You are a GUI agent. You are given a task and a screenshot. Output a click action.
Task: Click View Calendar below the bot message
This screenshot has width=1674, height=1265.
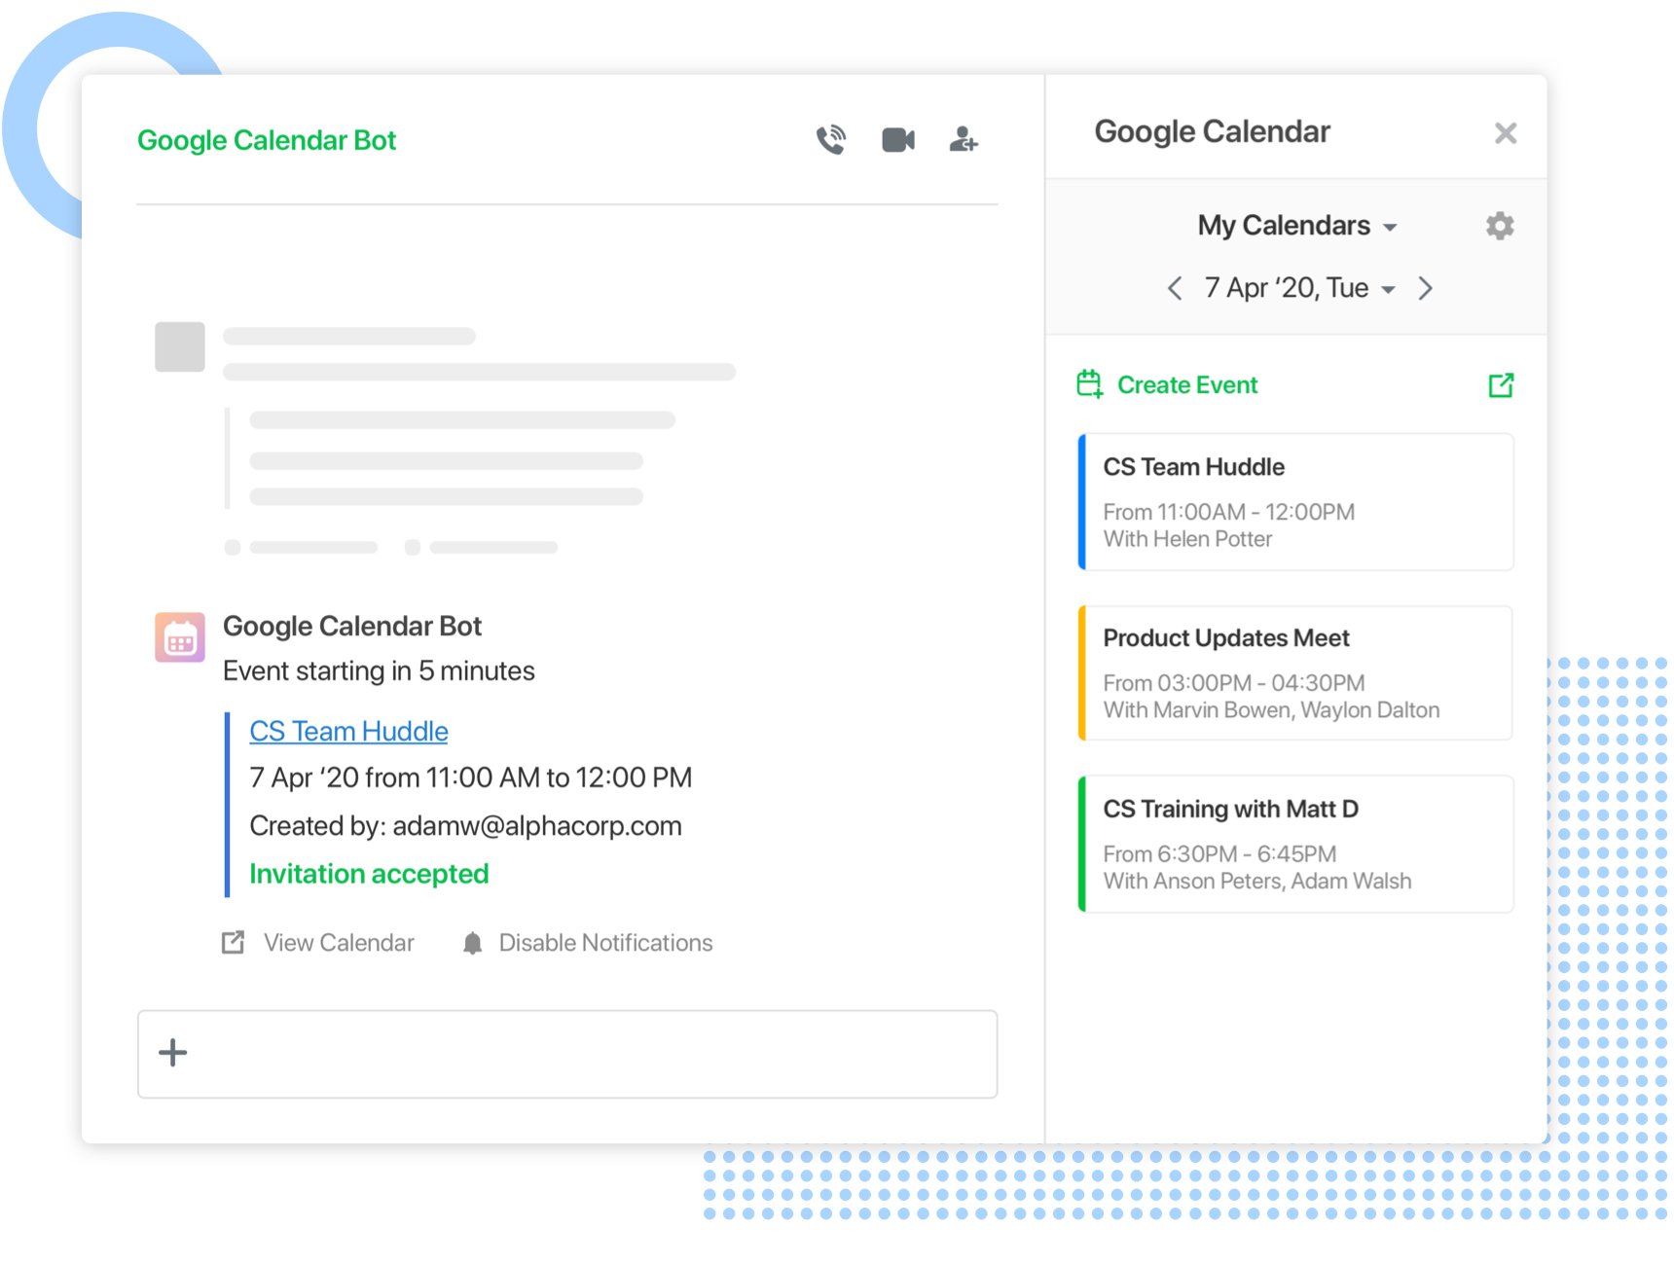coord(339,943)
